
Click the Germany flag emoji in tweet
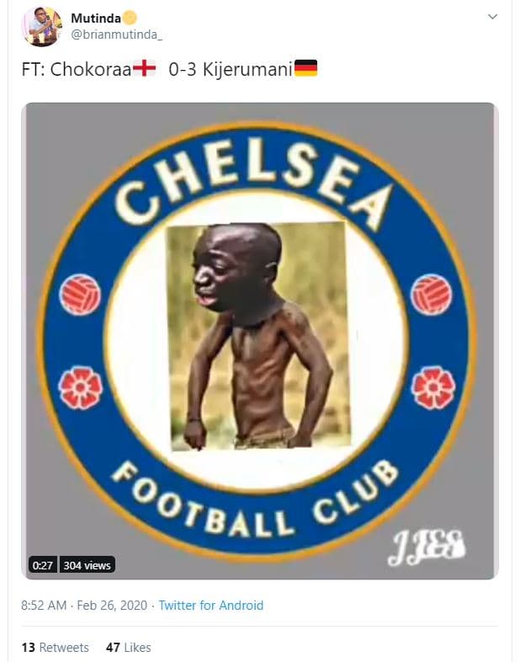(x=305, y=68)
